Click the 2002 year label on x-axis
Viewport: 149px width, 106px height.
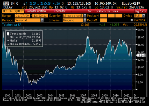[29, 95]
